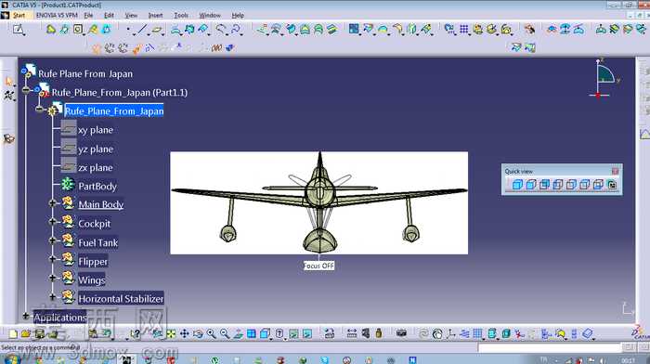This screenshot has height=364, width=650.
Task: Collapse the Rufe_Plane_From_Japan (Part1.1) node
Action: pos(26,90)
